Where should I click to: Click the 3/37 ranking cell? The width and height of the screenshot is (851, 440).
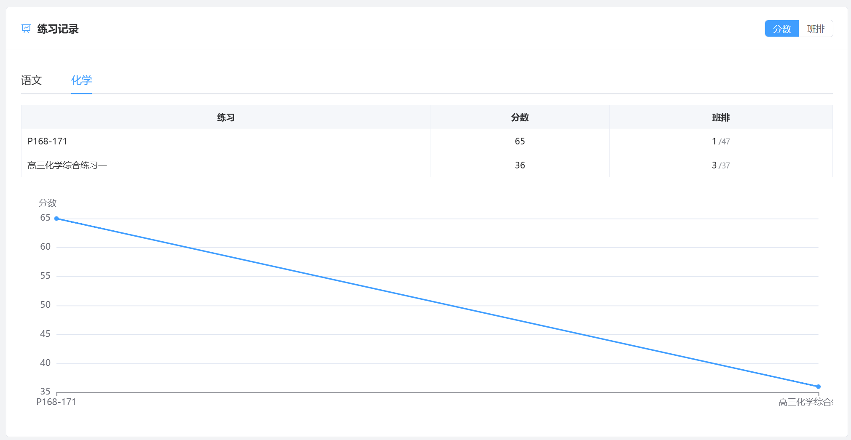721,165
